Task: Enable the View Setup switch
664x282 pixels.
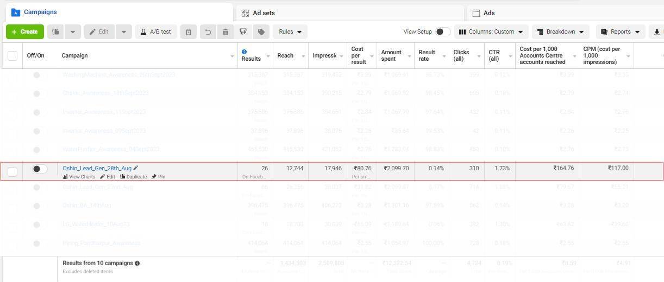Action: tap(442, 32)
